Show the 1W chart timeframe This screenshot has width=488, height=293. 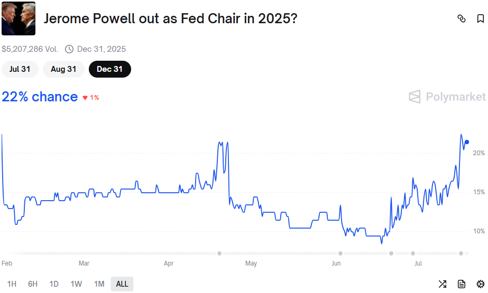pos(76,284)
